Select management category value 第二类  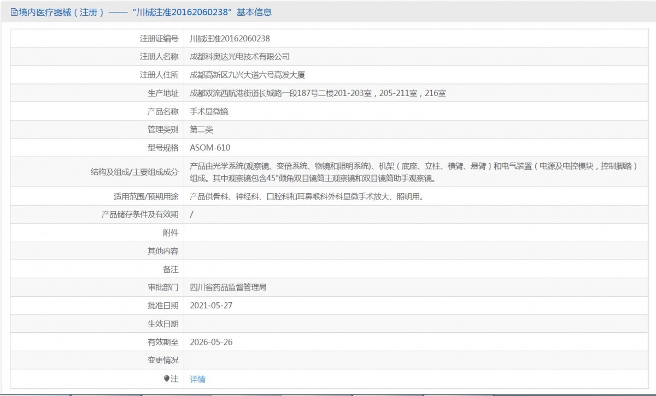(201, 129)
